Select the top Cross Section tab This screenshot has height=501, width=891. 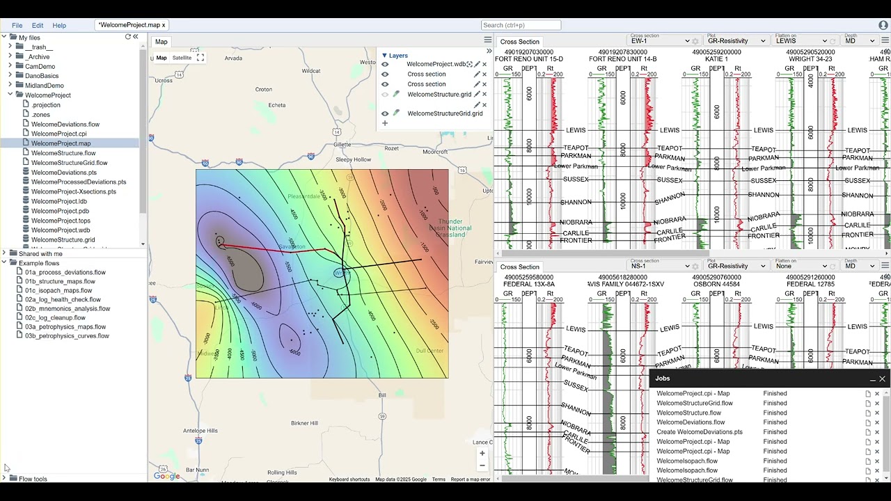[519, 42]
